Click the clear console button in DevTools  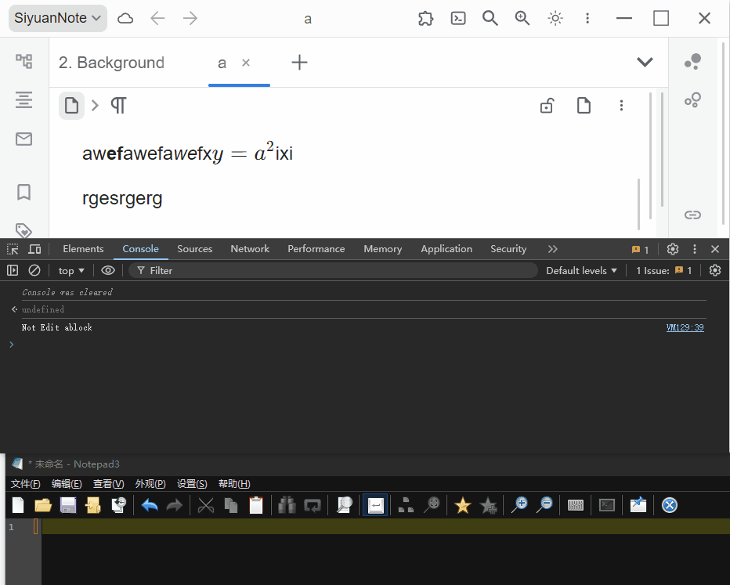point(34,270)
